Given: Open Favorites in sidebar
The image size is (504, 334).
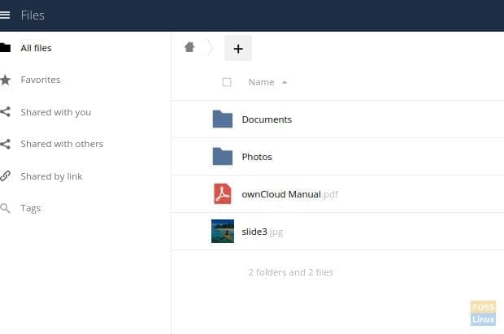Looking at the screenshot, I should 41,80.
